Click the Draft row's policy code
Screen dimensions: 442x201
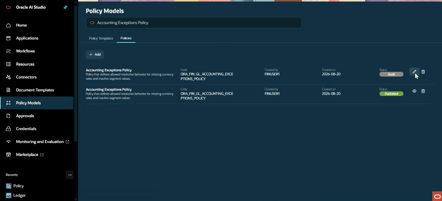point(207,77)
